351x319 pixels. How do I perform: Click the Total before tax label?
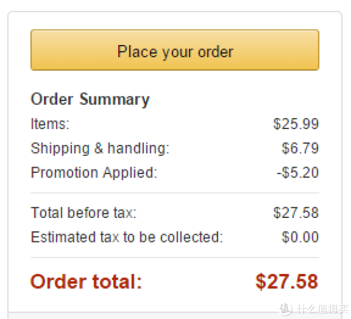(x=84, y=212)
